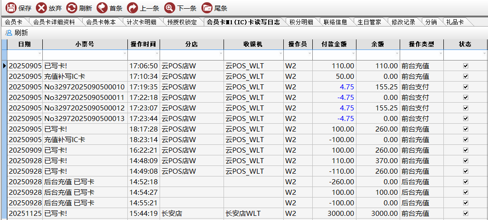
Task: Sort by the 操作类型 column header
Action: point(421,44)
